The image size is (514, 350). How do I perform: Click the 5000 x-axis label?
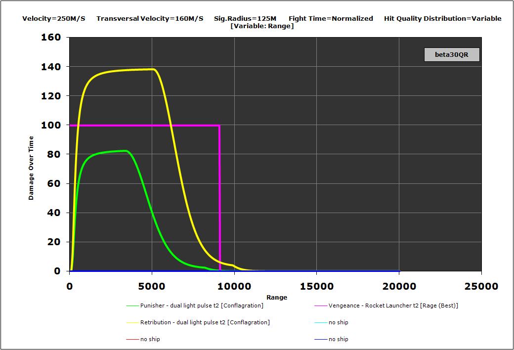[x=152, y=286]
